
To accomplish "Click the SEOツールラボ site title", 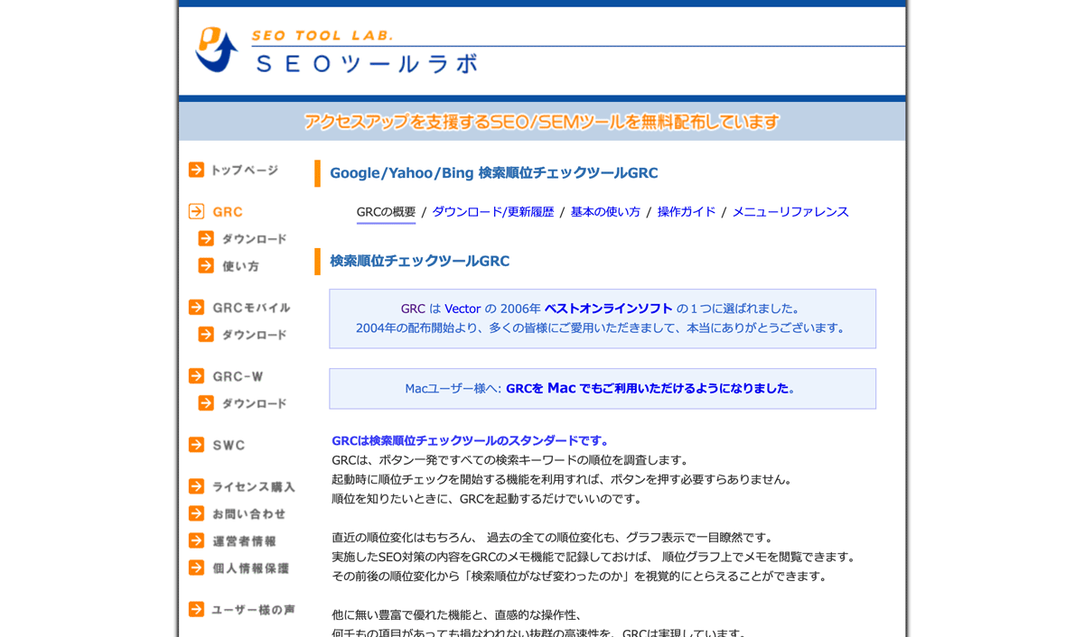I will click(367, 63).
